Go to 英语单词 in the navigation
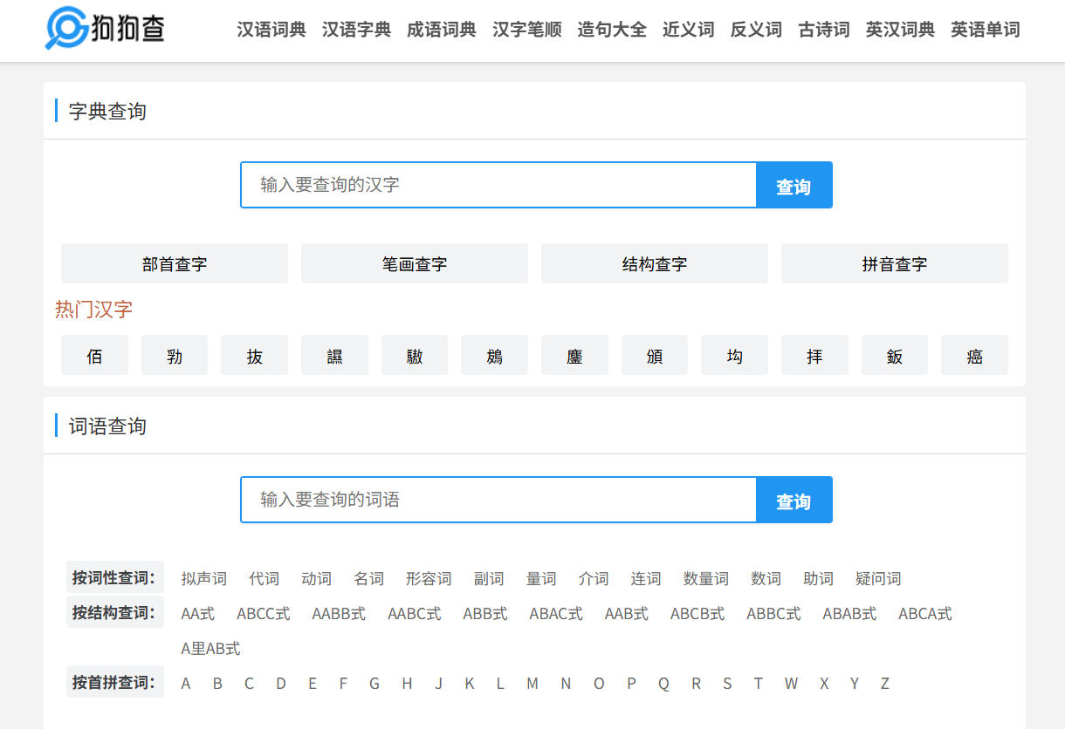This screenshot has height=729, width=1065. 986,30
